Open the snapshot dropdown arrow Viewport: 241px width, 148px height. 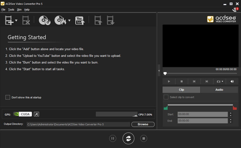click(x=223, y=81)
